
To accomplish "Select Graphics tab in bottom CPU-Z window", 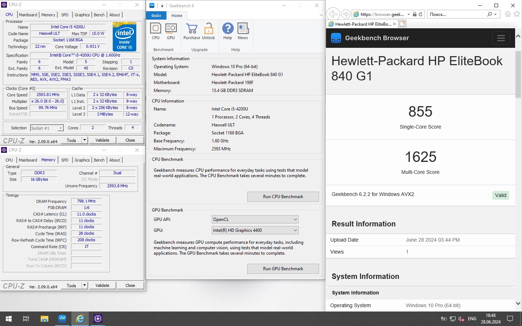I will (x=82, y=160).
